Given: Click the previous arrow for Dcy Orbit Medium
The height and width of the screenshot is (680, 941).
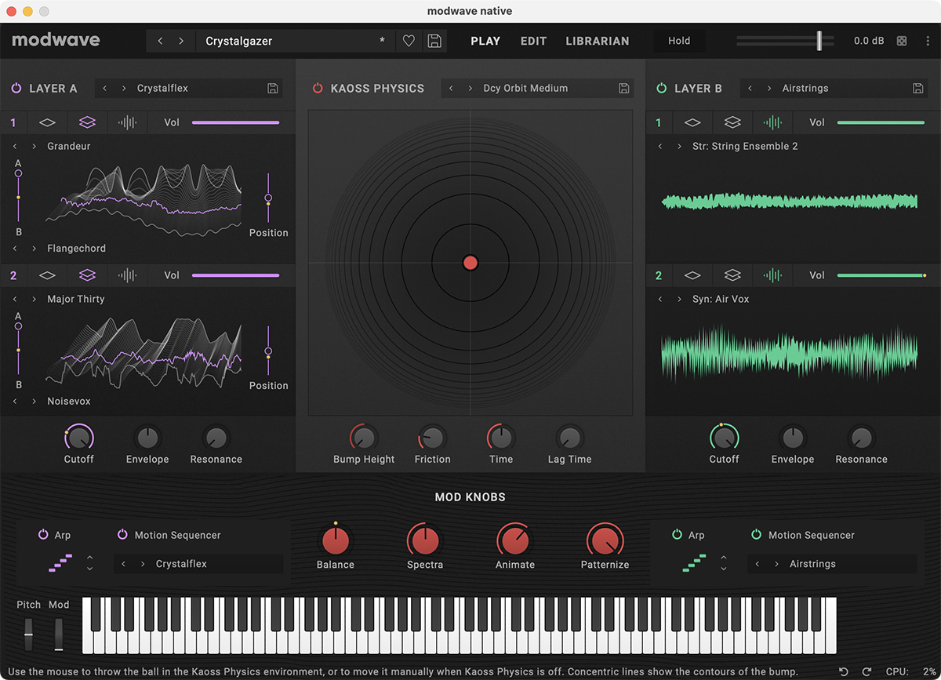Looking at the screenshot, I should tap(449, 88).
